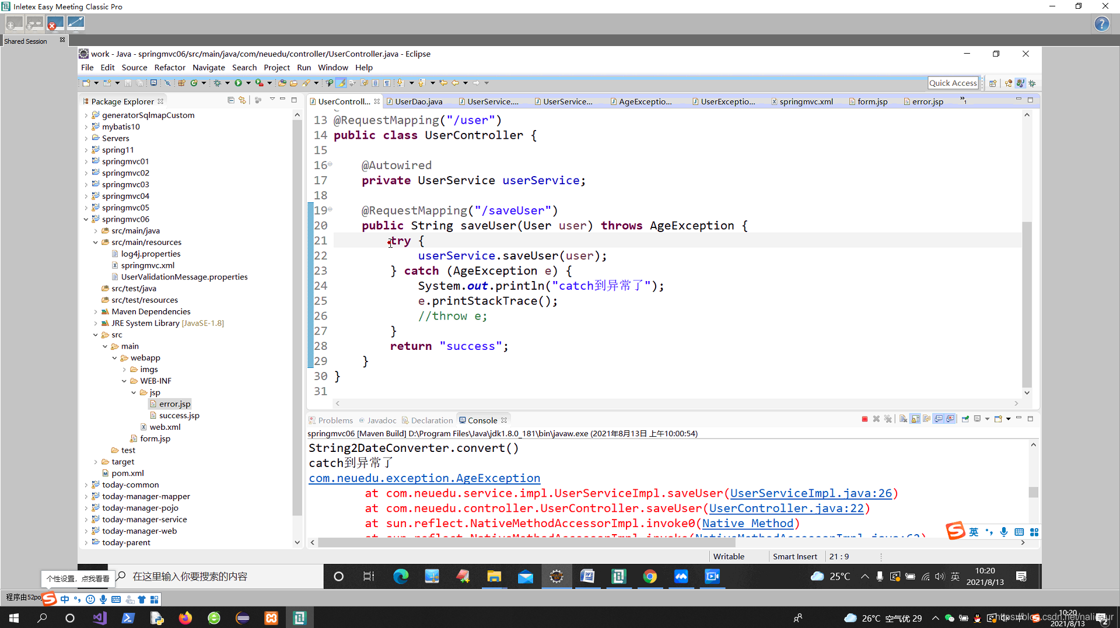Open the Refactor menu
1120x628 pixels.
(x=170, y=68)
